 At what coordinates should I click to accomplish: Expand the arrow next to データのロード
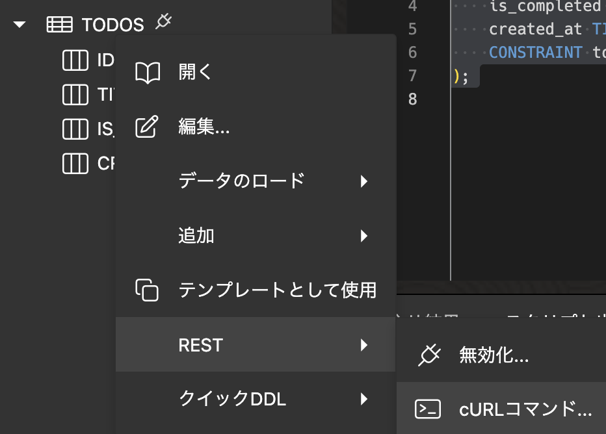(x=363, y=181)
